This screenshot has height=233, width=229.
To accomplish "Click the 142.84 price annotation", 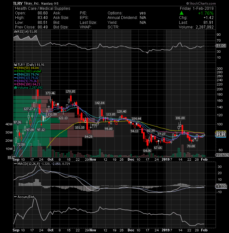I will click(x=100, y=103).
